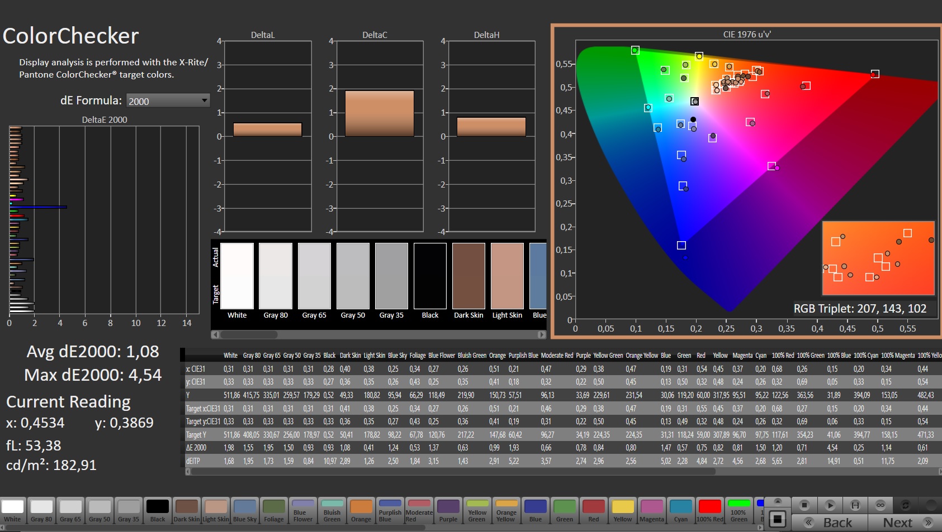The image size is (942, 532).
Task: Click the stop measurement icon
Action: pos(804,505)
